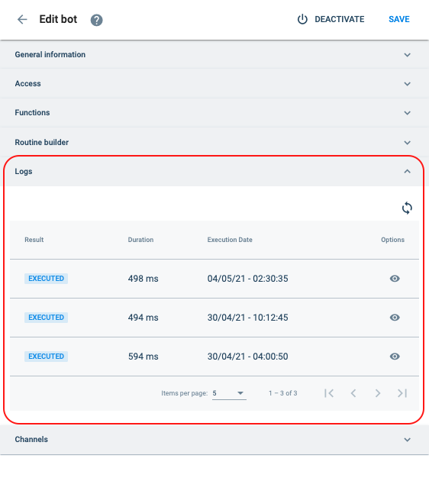View details of the 594 ms execution
The height and width of the screenshot is (481, 429).
point(395,356)
